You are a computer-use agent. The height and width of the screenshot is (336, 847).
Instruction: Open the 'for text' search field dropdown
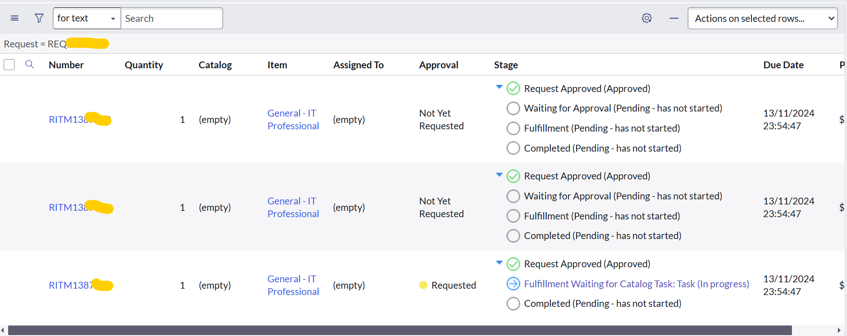point(86,18)
